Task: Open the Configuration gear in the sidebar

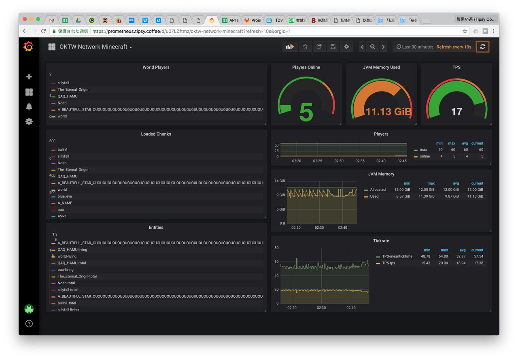Action: (x=29, y=121)
